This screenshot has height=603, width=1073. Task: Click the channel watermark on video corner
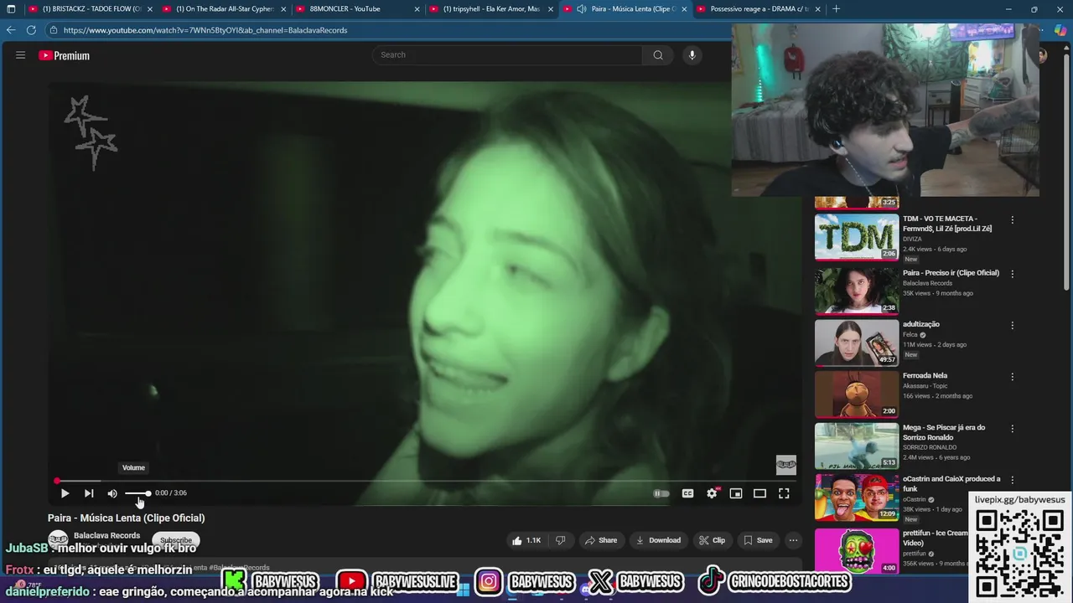[785, 465]
